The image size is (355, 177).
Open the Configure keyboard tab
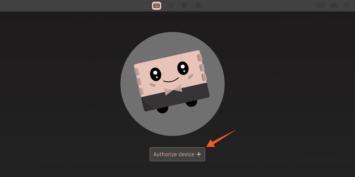click(157, 6)
